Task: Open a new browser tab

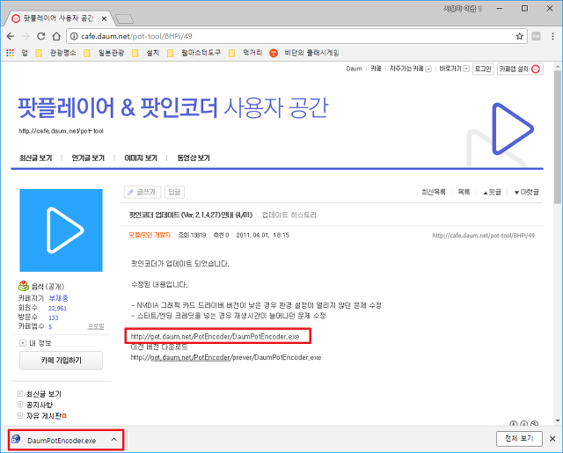Action: 124,18
